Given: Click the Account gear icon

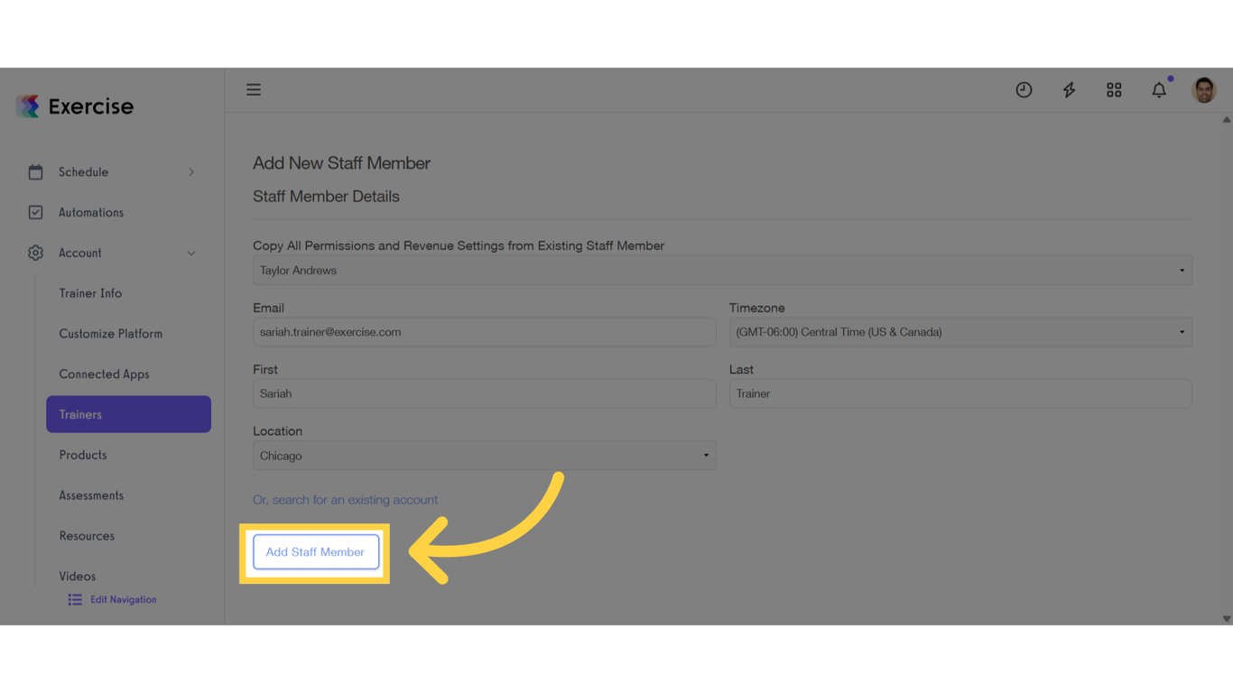Looking at the screenshot, I should coord(35,253).
